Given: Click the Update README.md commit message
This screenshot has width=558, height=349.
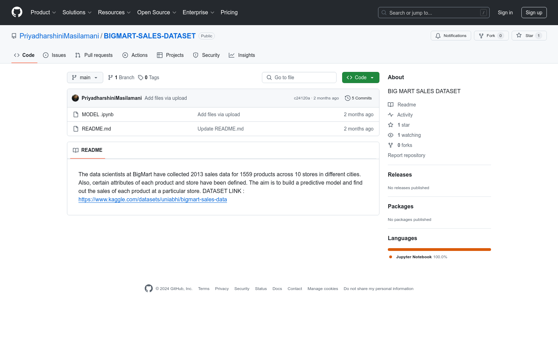Looking at the screenshot, I should pyautogui.click(x=221, y=129).
